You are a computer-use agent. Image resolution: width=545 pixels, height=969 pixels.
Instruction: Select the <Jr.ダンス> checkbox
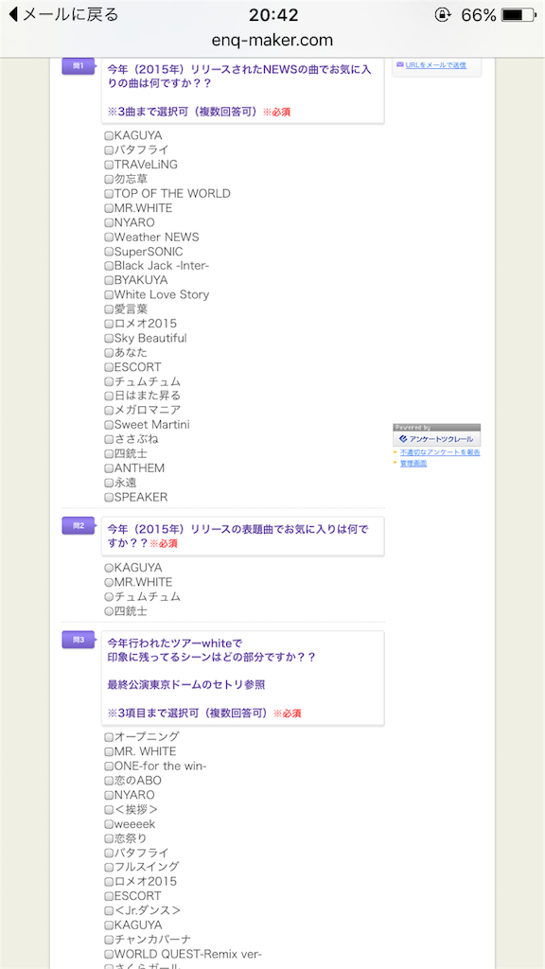pyautogui.click(x=109, y=911)
